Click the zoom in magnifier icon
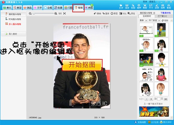This screenshot has height=125, width=174. tap(56, 13)
